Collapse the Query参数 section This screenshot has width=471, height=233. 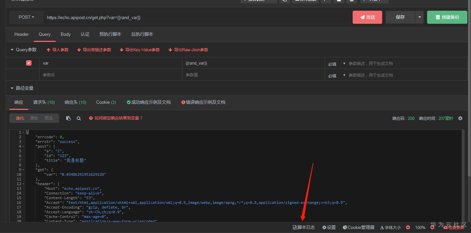click(x=12, y=50)
